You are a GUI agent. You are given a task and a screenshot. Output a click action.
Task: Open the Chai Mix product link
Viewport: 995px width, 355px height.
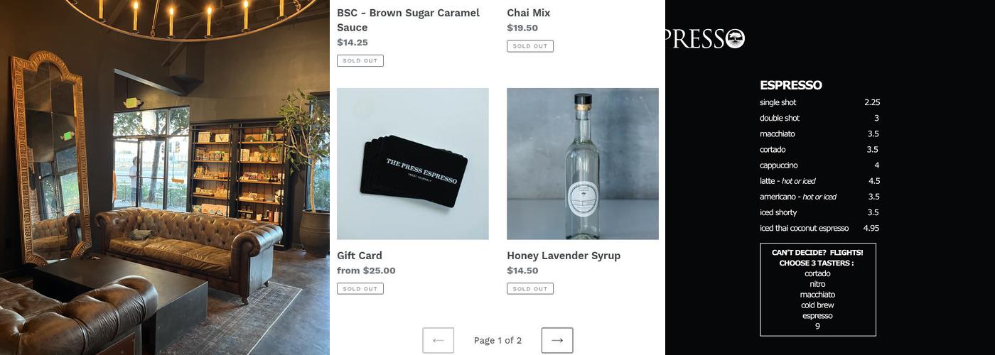click(529, 13)
